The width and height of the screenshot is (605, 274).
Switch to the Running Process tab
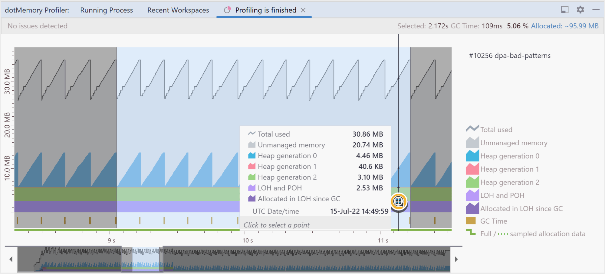[x=107, y=10]
